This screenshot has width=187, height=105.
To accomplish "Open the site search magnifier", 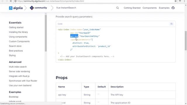I will (x=117, y=8).
